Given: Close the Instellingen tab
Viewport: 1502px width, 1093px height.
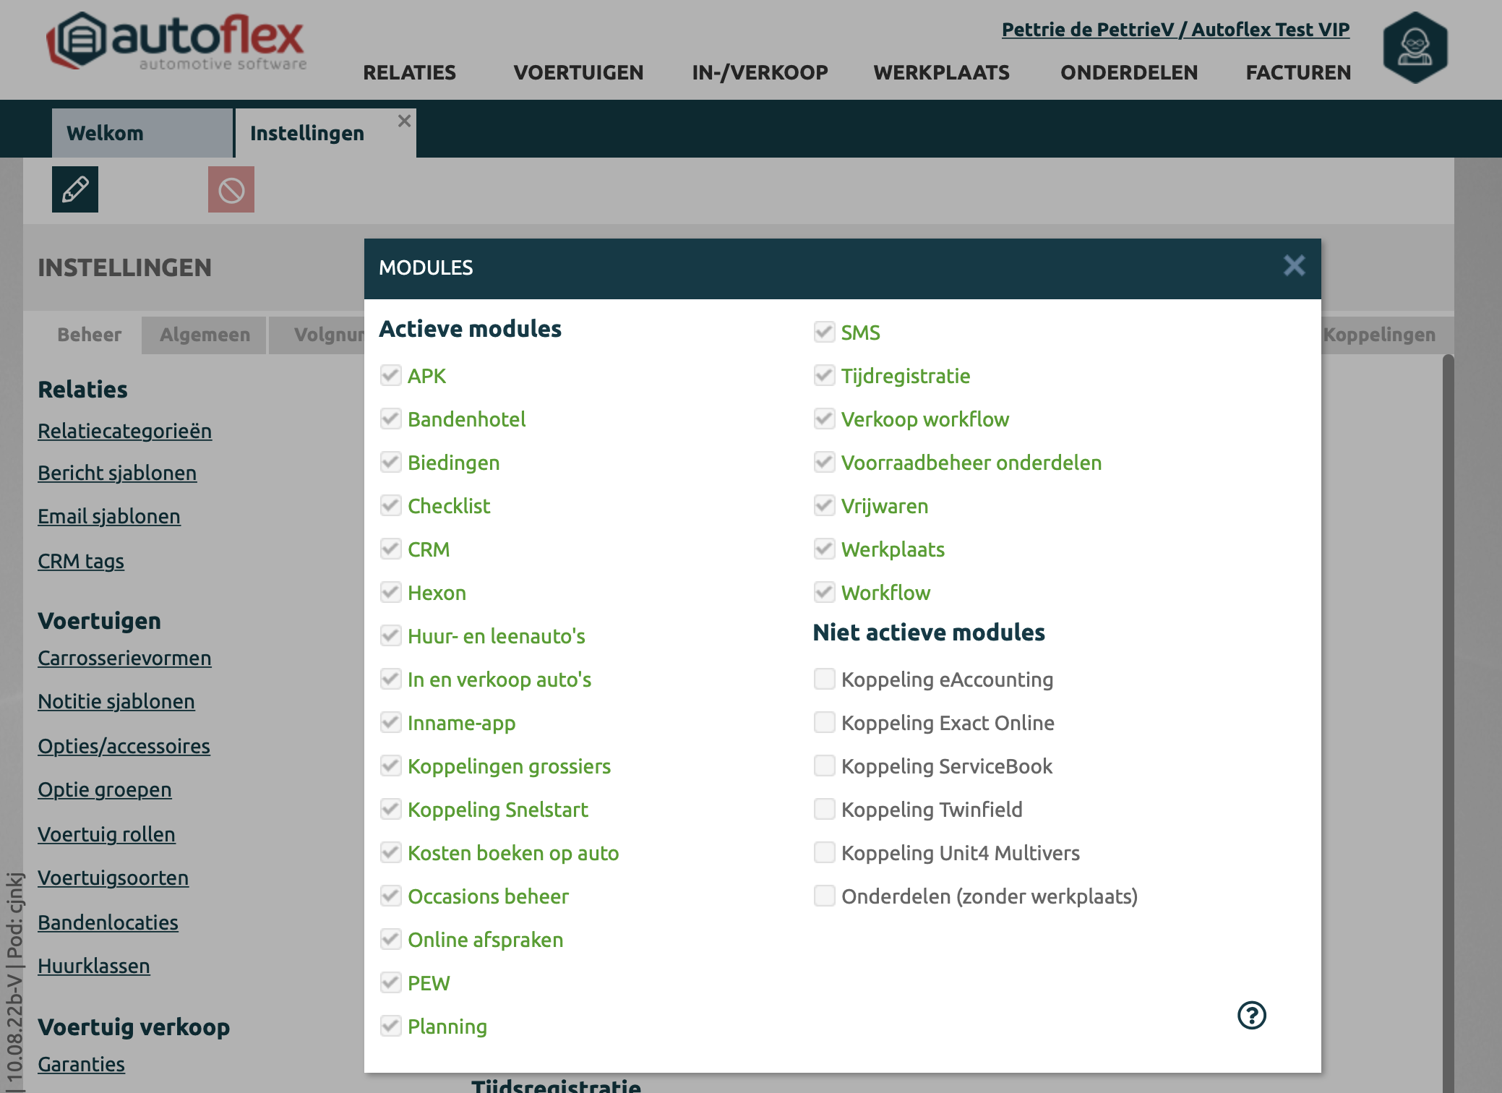Looking at the screenshot, I should (405, 121).
